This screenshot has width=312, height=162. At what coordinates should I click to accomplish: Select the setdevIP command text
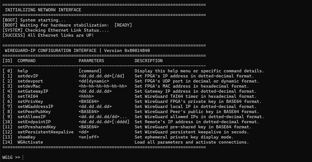click(x=28, y=76)
